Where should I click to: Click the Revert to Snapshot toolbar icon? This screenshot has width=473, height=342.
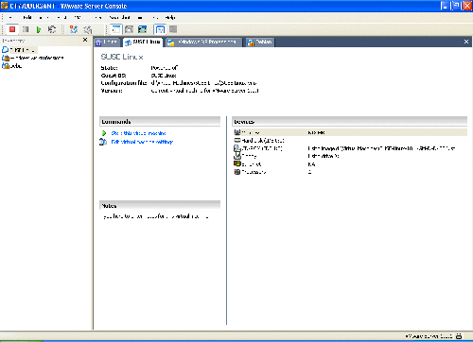pos(87,29)
